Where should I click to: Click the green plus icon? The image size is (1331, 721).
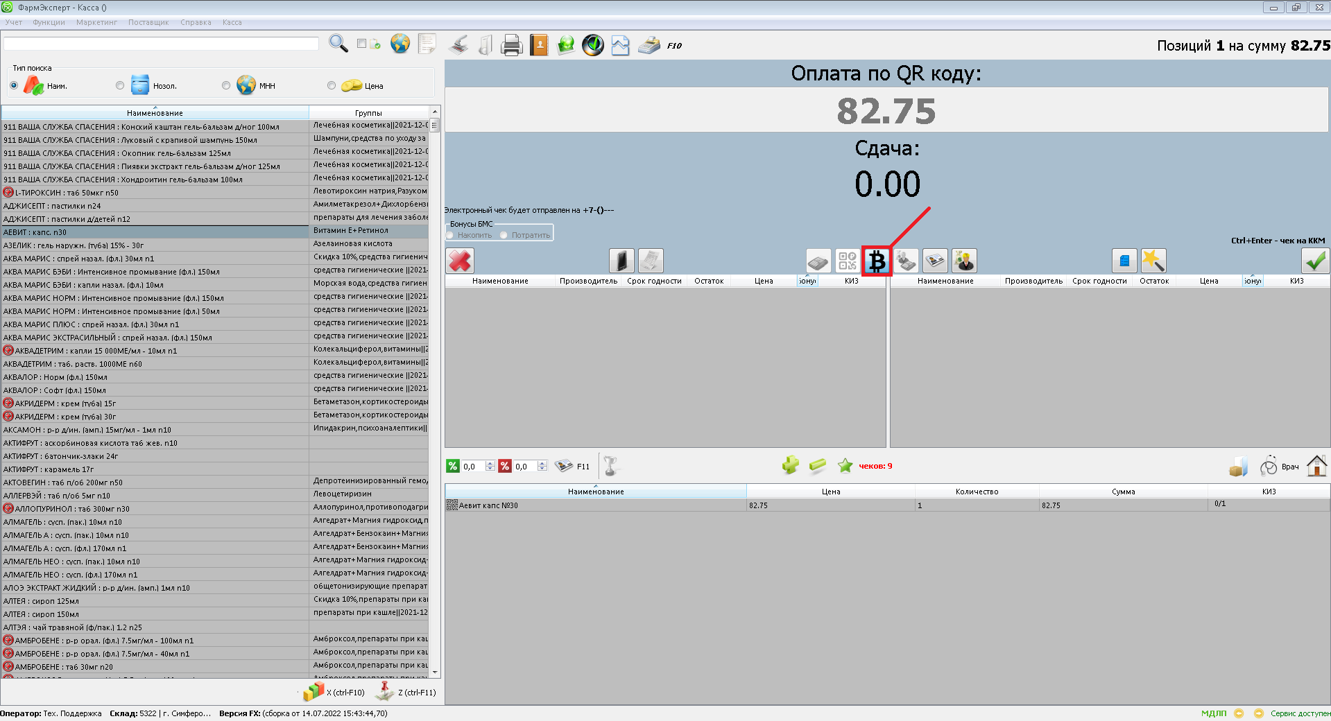[790, 466]
